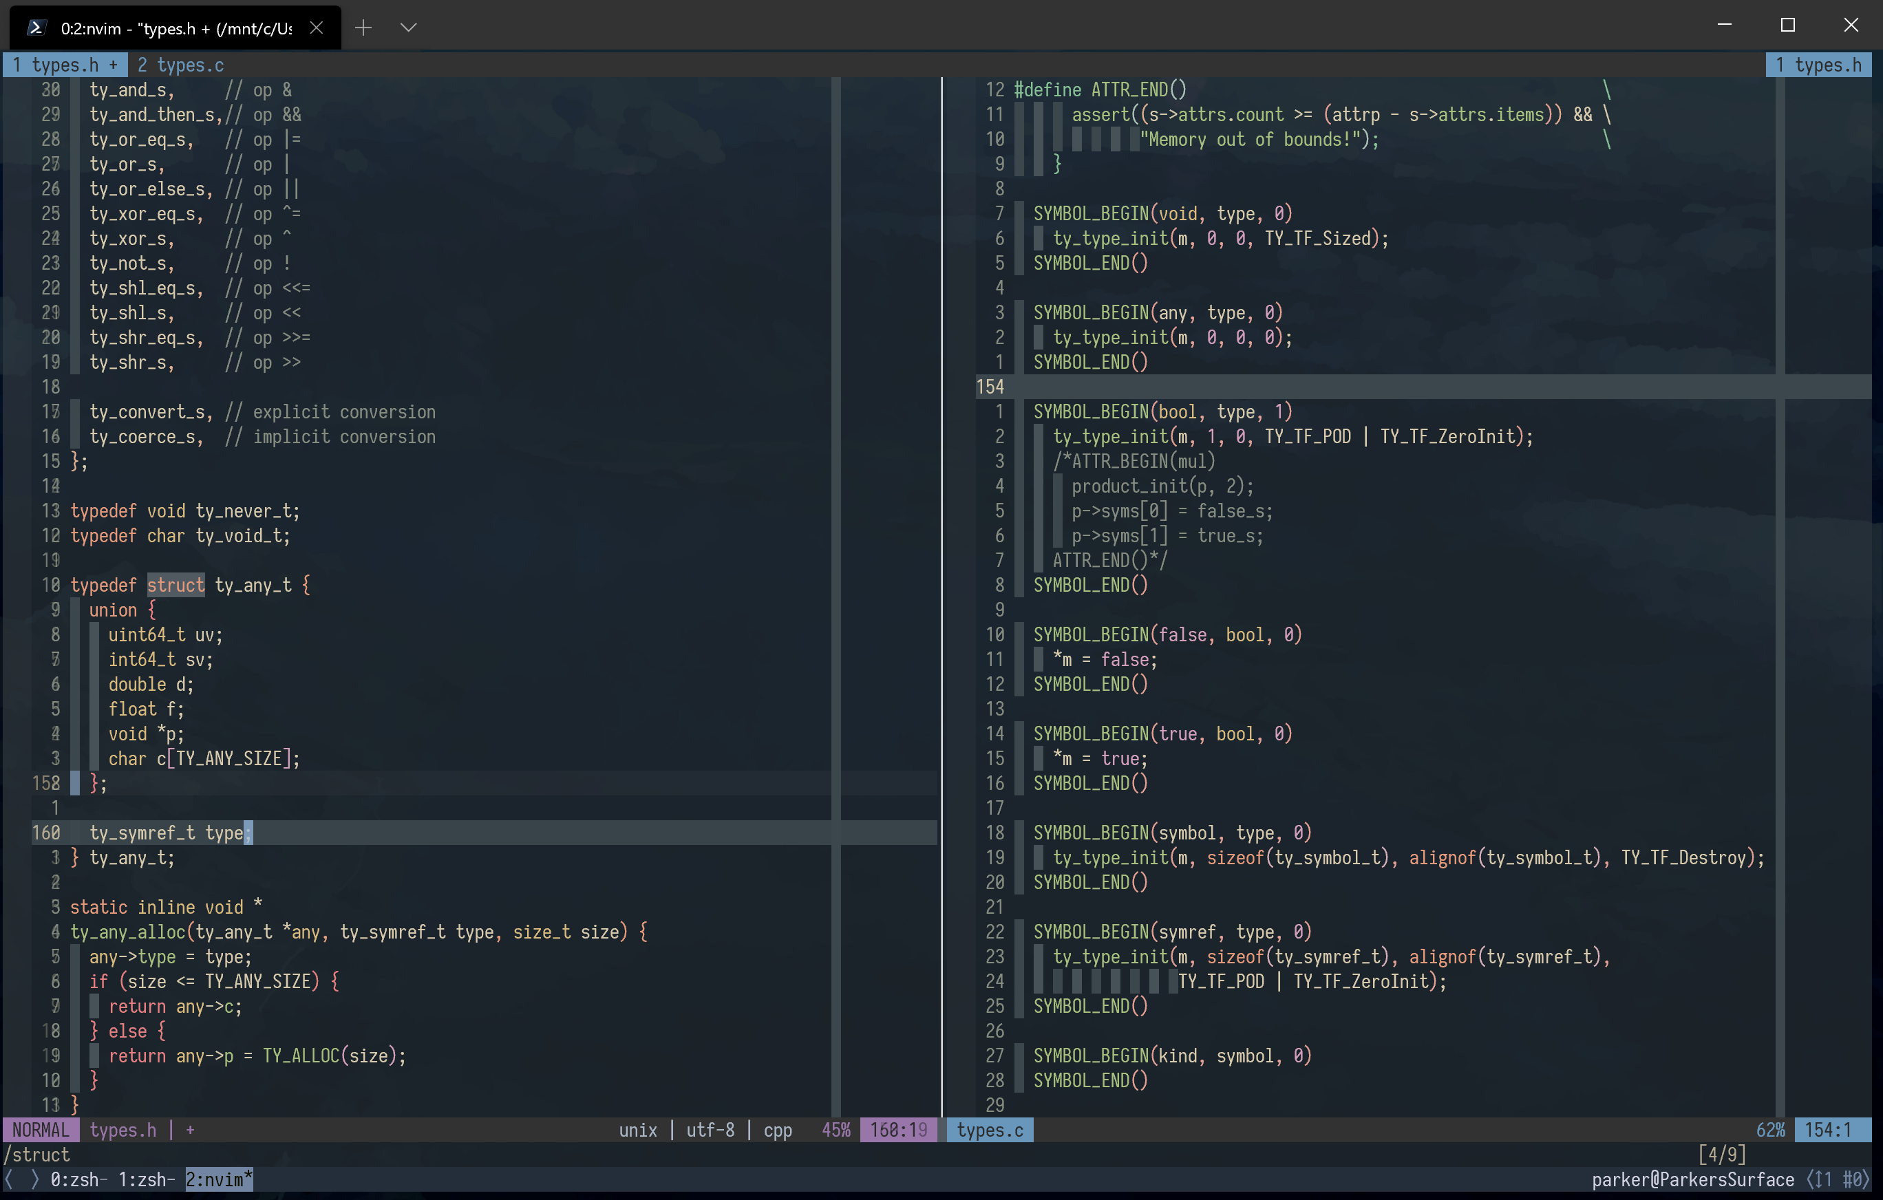Click 'TY_ALLOC(size)' call

(329, 1056)
